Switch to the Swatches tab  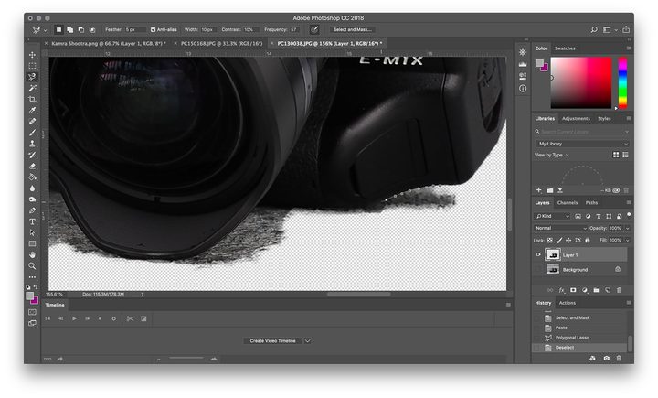coord(565,48)
